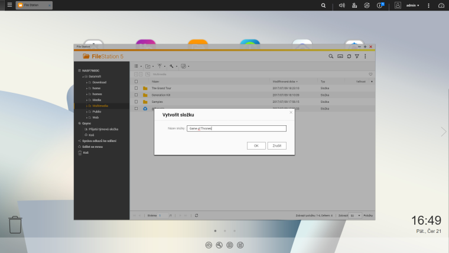
Task: Open event notifications info icon
Action: 380,5
